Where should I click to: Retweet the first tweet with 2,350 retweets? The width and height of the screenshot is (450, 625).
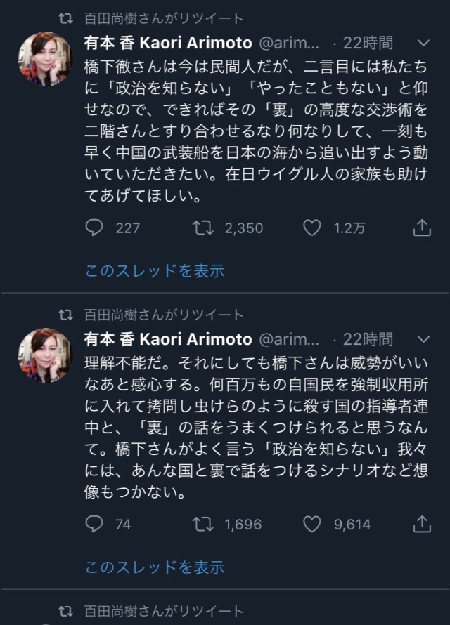203,228
